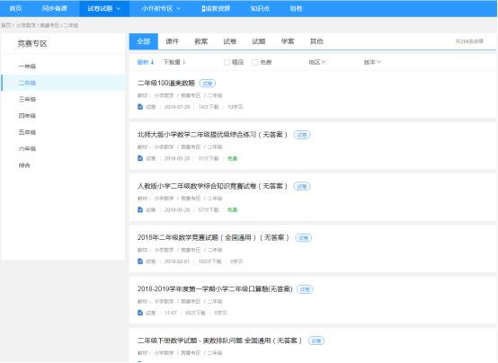Select 二年级 in the sidebar

(x=63, y=83)
